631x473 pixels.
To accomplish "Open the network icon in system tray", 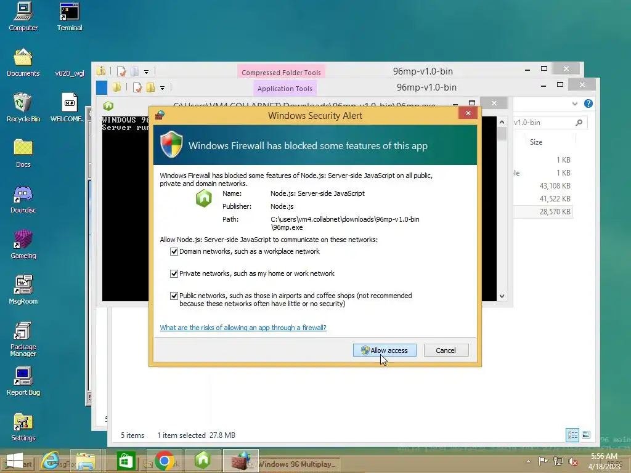I will pos(558,461).
